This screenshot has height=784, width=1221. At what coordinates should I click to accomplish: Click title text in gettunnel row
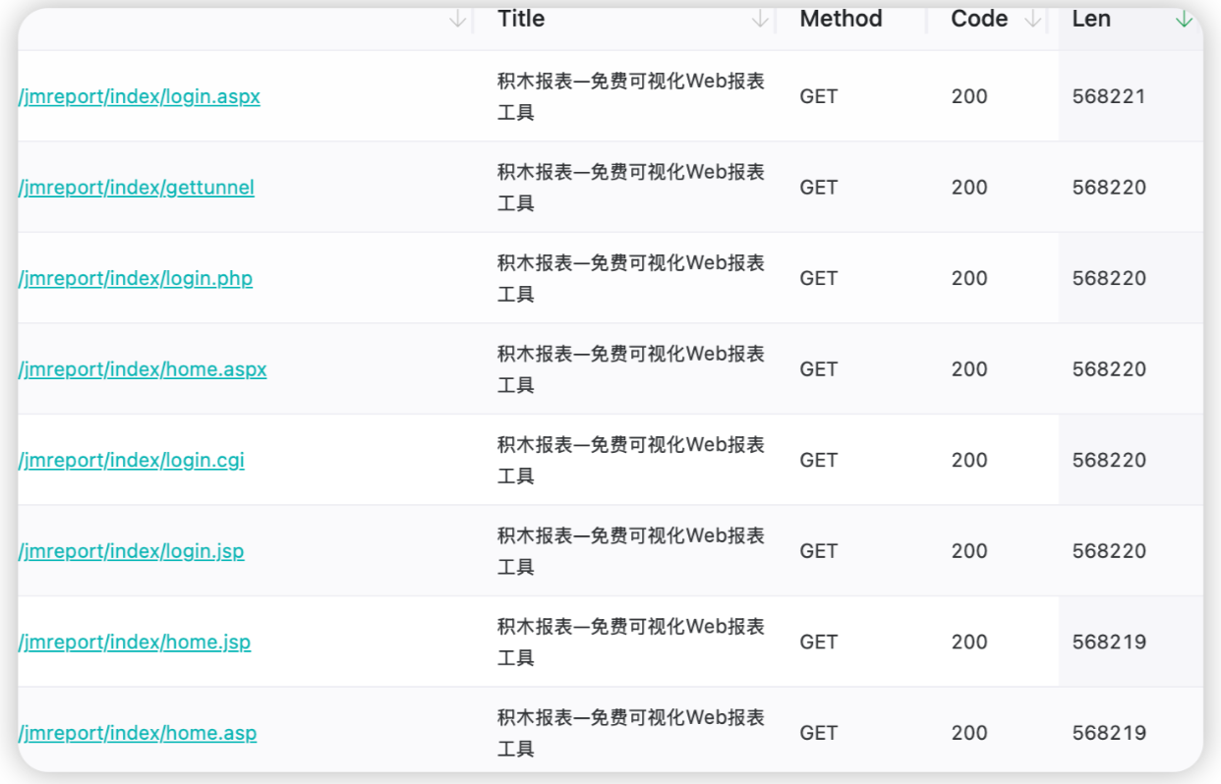tap(631, 188)
